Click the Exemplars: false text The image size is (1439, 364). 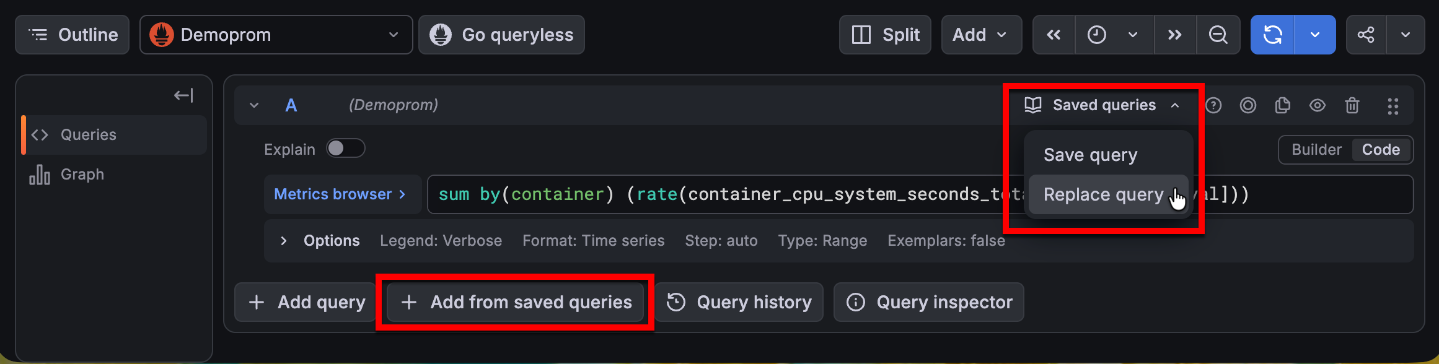tap(946, 241)
